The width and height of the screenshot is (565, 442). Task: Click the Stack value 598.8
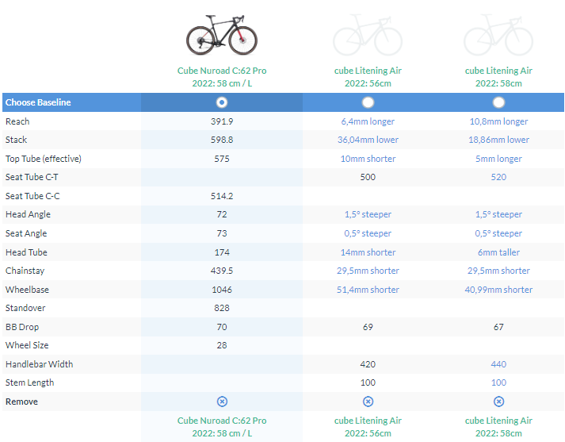pyautogui.click(x=222, y=140)
